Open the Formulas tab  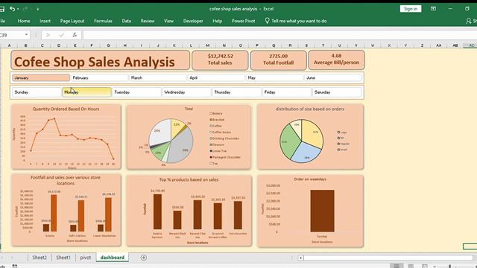[103, 21]
